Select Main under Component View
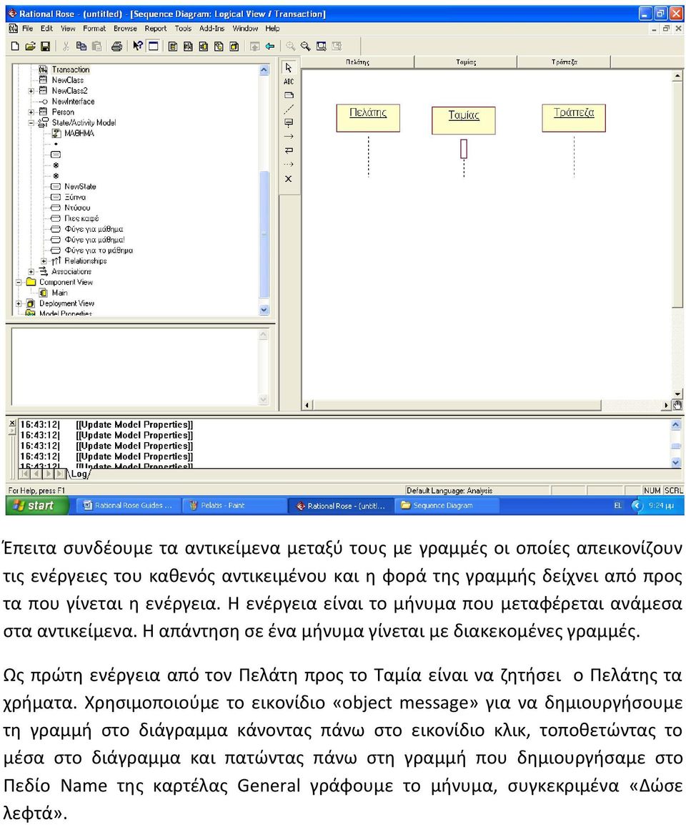The width and height of the screenshot is (686, 825). [59, 293]
